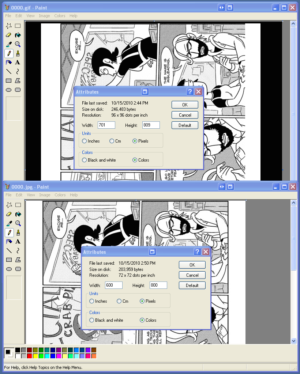The width and height of the screenshot is (300, 374).
Task: Pick the red color swatch in palette
Action: coord(29,356)
